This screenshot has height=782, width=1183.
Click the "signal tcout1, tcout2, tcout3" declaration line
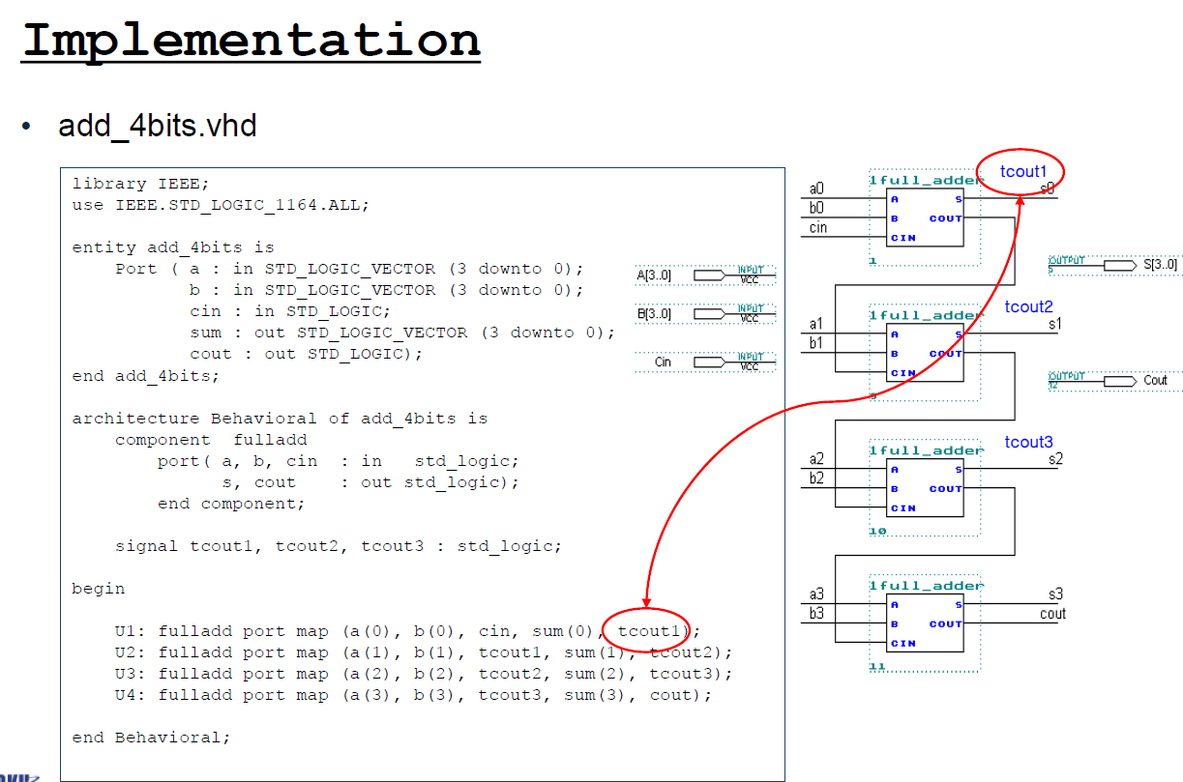point(339,545)
